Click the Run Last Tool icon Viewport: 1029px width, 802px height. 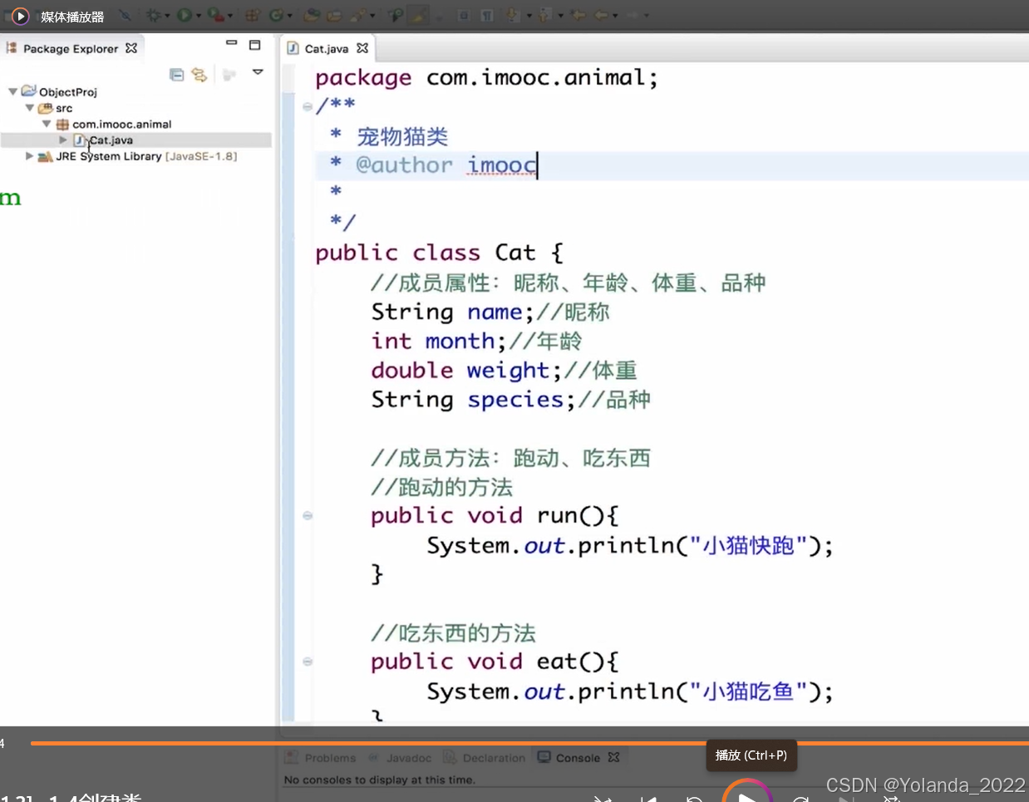click(x=215, y=15)
